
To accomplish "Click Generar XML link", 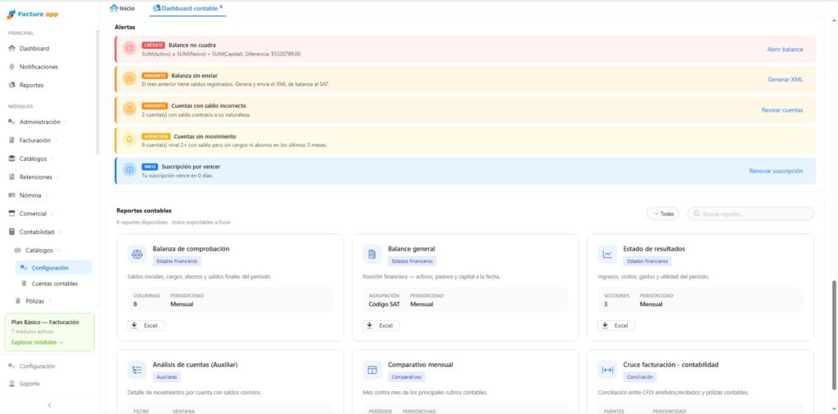I will pyautogui.click(x=785, y=79).
